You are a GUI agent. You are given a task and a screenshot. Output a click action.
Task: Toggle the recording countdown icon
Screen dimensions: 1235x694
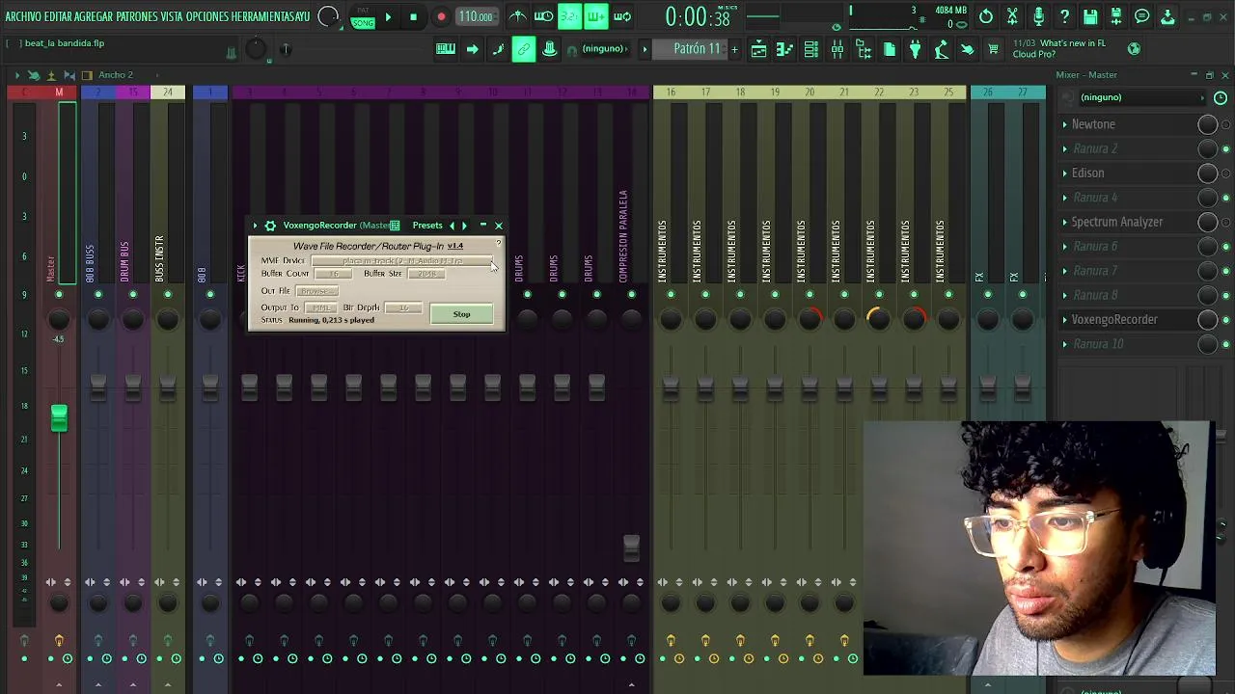(570, 16)
